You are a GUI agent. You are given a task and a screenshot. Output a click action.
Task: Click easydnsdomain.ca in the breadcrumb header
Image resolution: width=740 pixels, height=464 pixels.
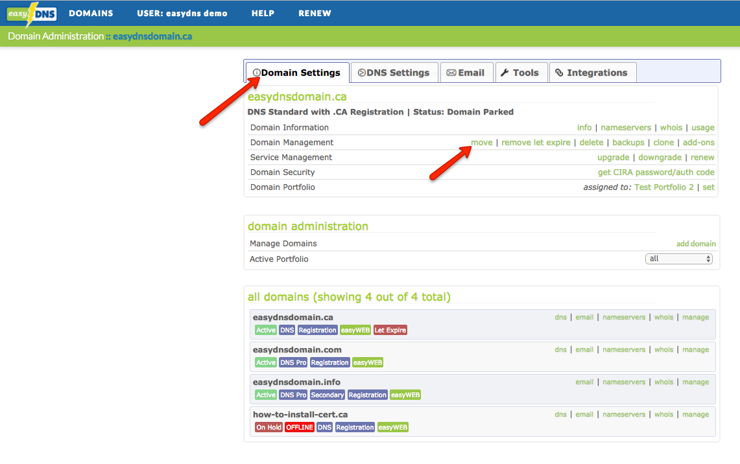152,36
